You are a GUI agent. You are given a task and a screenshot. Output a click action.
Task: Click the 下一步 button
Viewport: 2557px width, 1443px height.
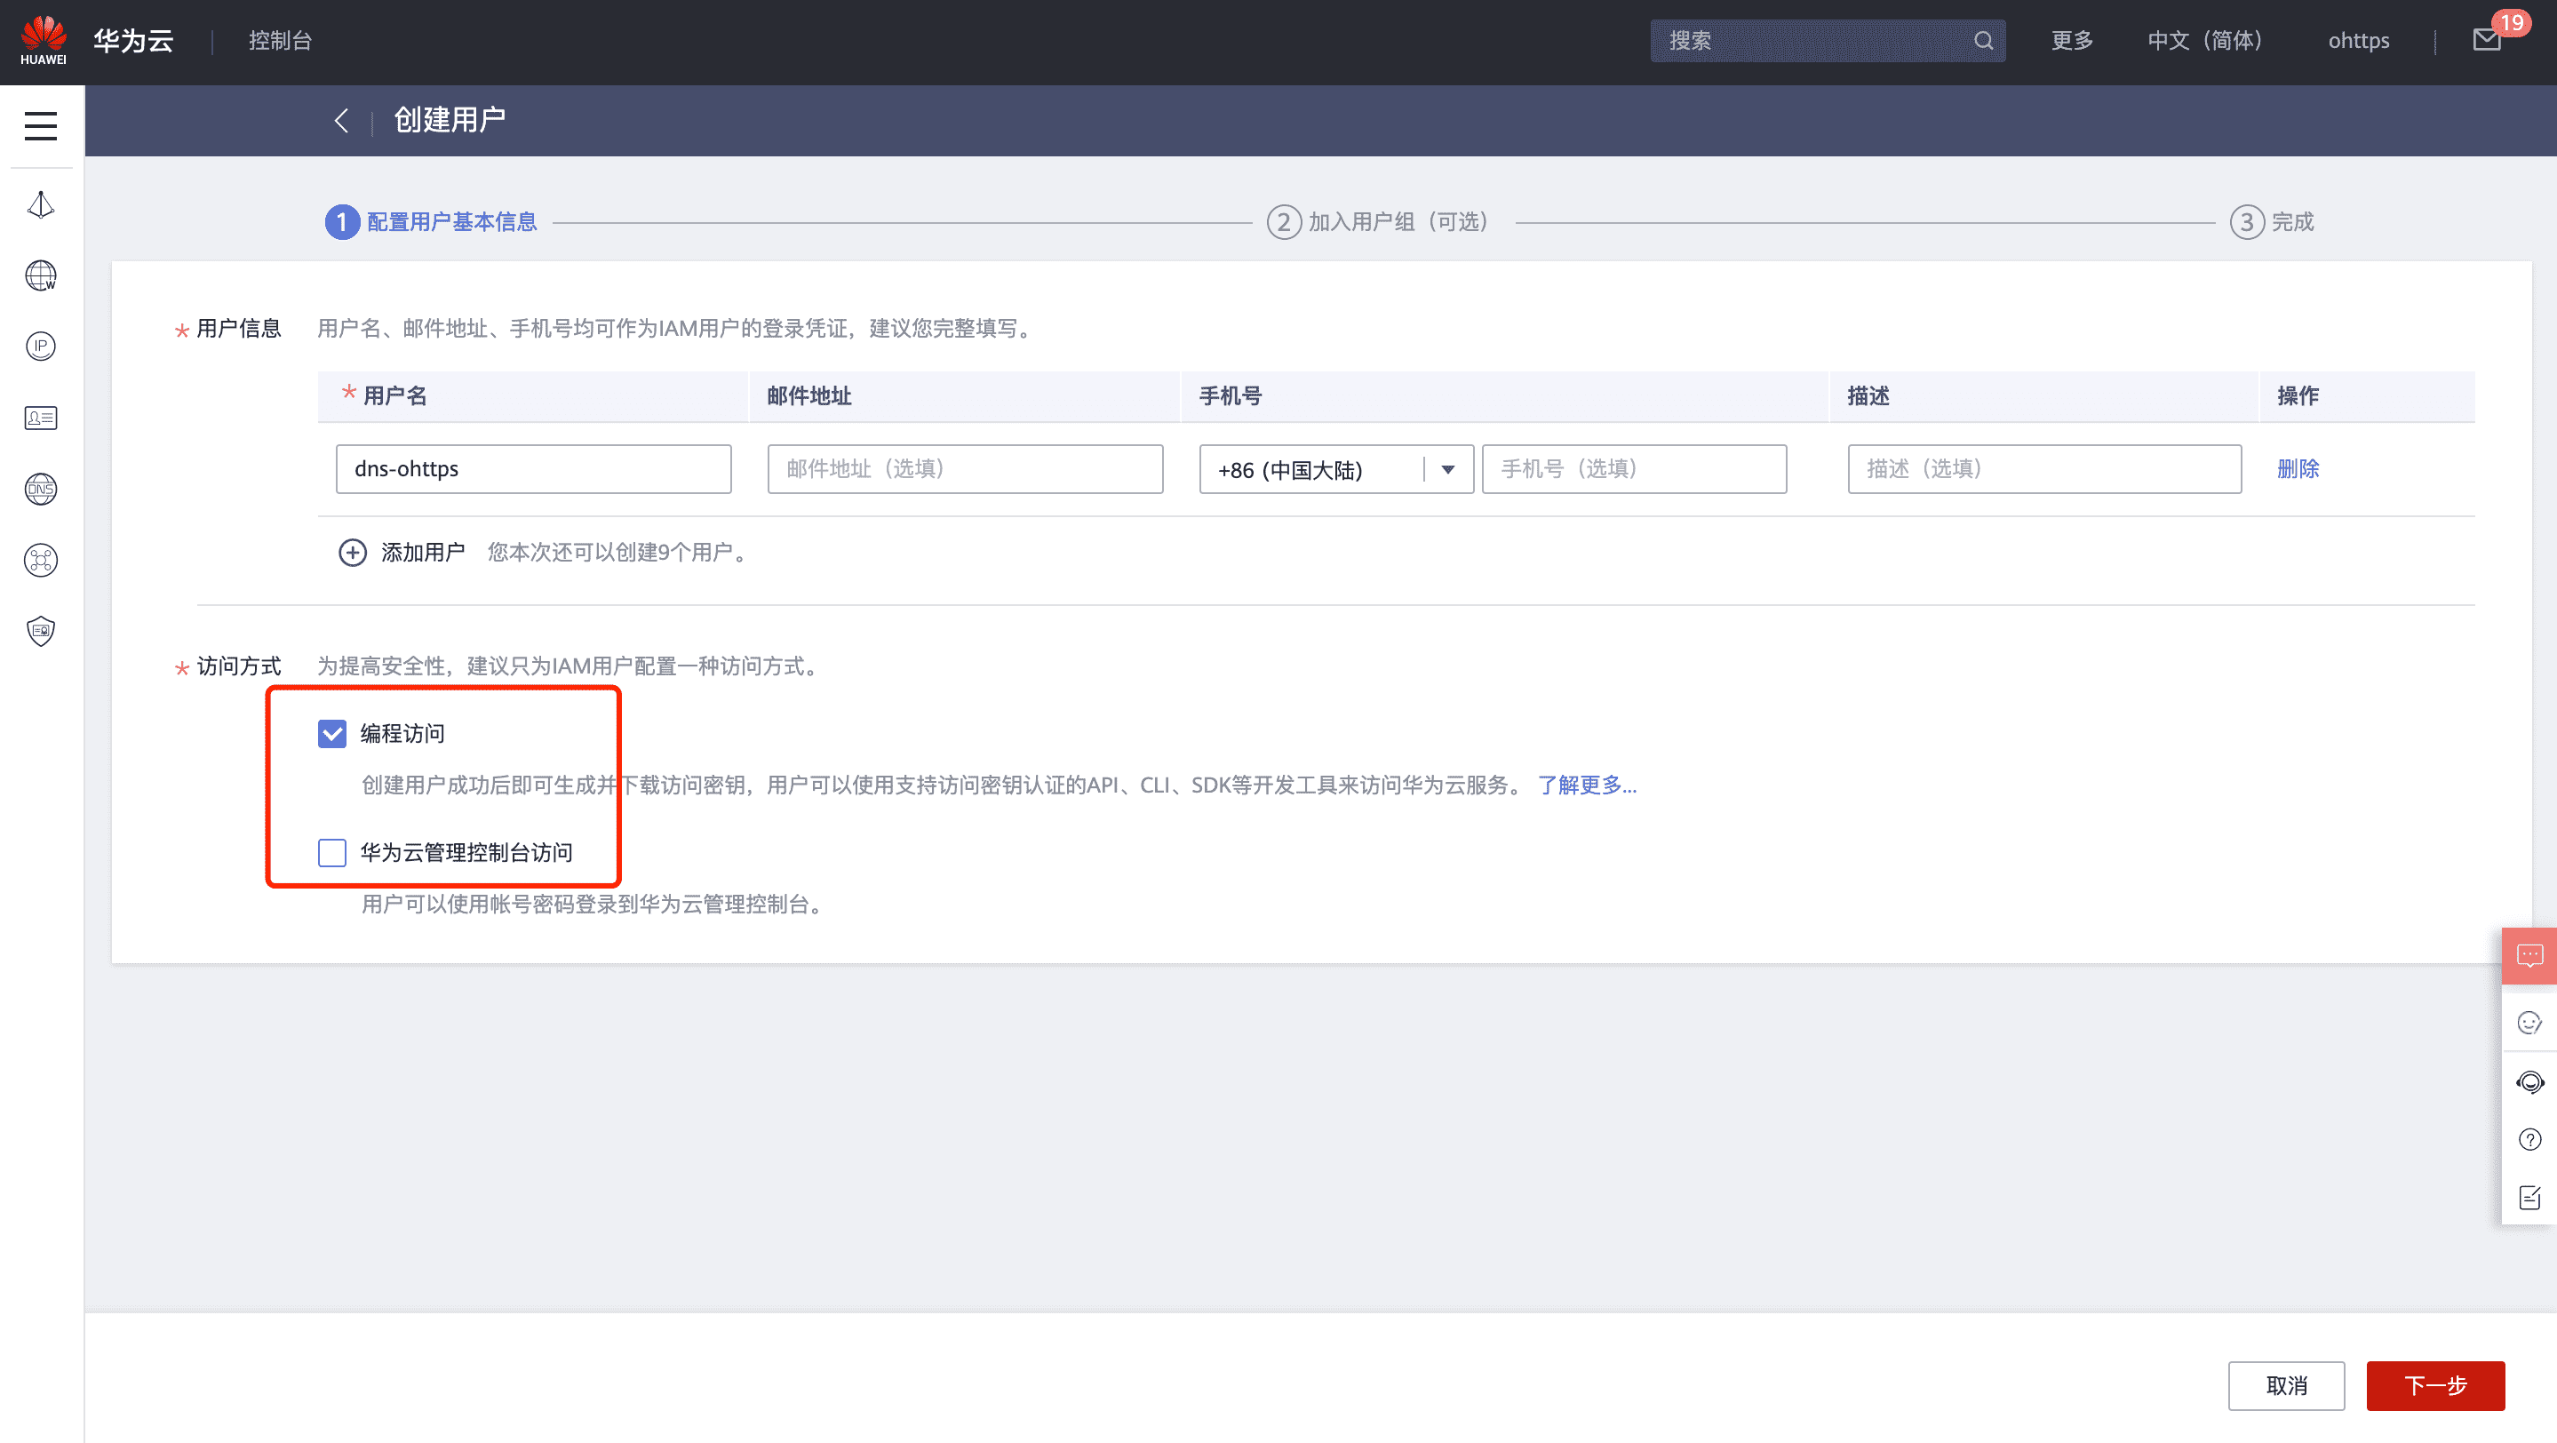pyautogui.click(x=2435, y=1385)
